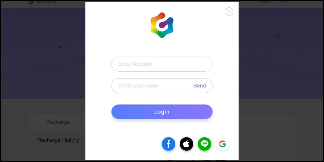The width and height of the screenshot is (324, 162).
Task: Click the rainbow hexagon G logo
Action: click(x=162, y=25)
